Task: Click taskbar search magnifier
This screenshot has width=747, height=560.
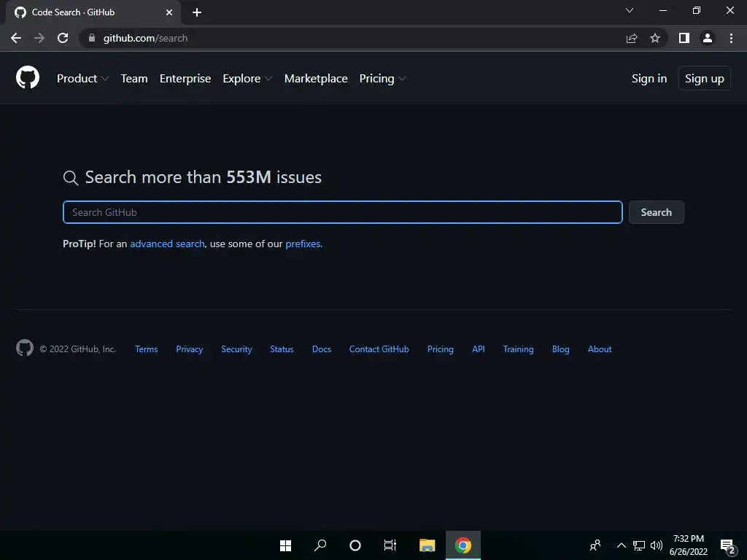Action: click(x=320, y=545)
